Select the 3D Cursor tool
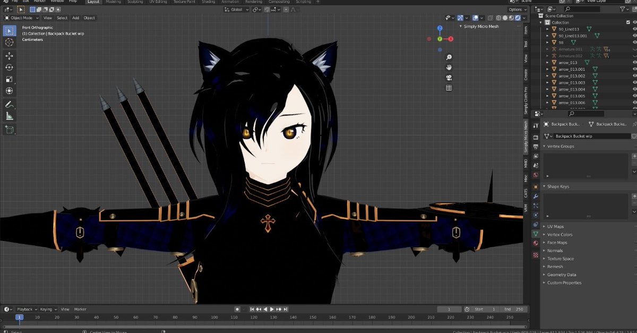Image resolution: width=637 pixels, height=333 pixels. (x=10, y=42)
